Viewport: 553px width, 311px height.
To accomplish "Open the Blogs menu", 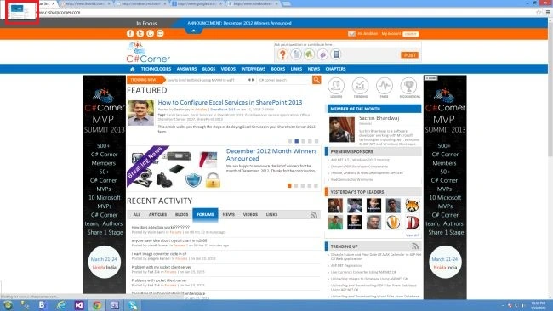I will [x=208, y=69].
